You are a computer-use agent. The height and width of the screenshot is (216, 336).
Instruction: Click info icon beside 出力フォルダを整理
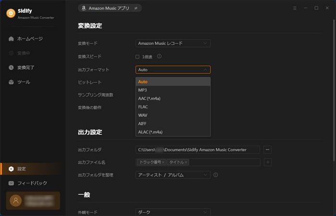[216, 175]
